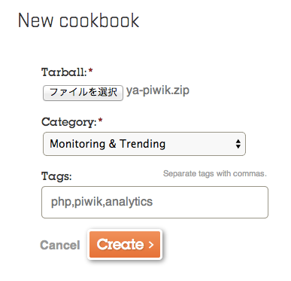The width and height of the screenshot is (291, 281).
Task: Click the ファイルを選択 file chooser button
Action: (x=83, y=93)
